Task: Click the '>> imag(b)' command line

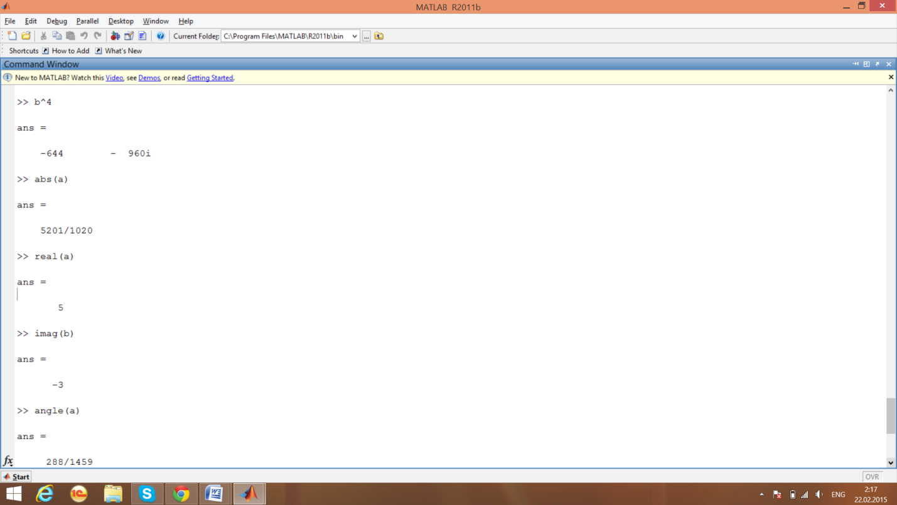Action: pos(45,334)
